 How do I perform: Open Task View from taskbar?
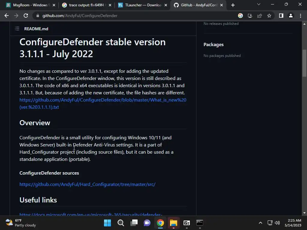134,223
